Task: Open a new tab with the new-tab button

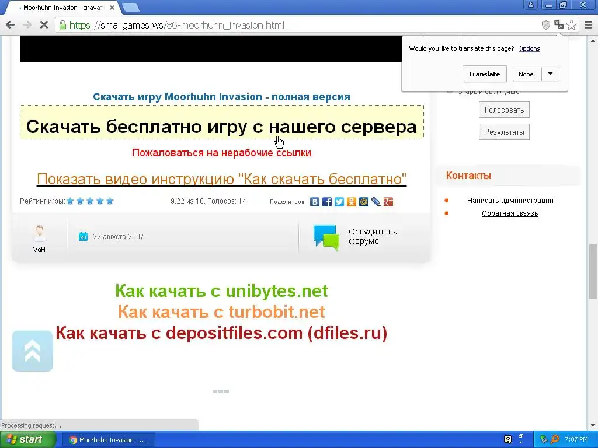Action: 131,8
